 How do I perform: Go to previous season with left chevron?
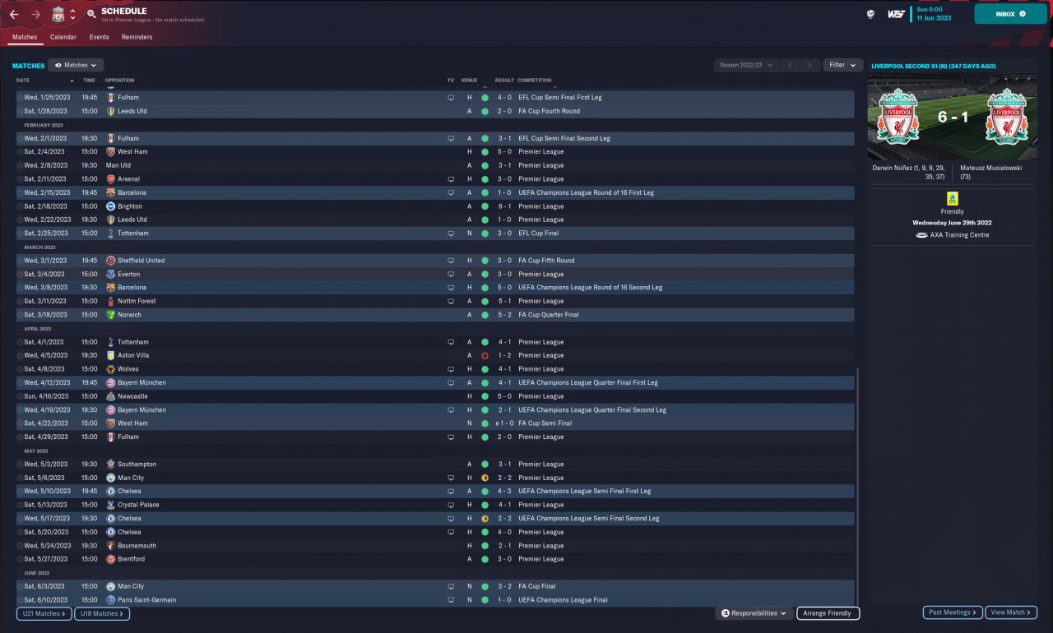tap(790, 65)
